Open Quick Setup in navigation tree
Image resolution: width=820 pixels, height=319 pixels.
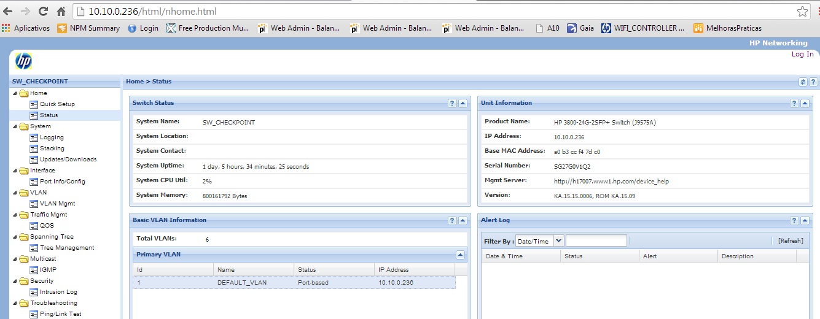pos(57,104)
